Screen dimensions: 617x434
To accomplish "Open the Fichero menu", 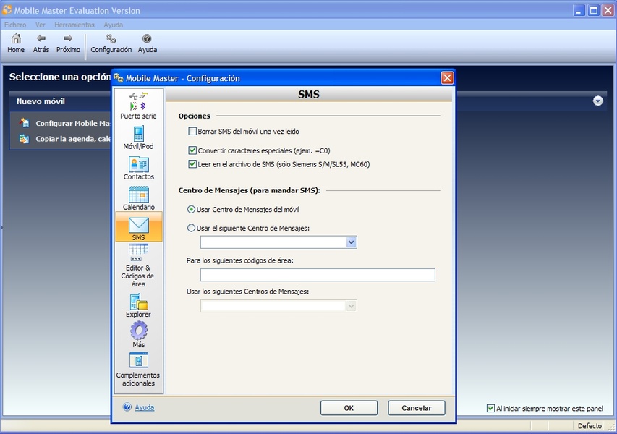I will (15, 25).
